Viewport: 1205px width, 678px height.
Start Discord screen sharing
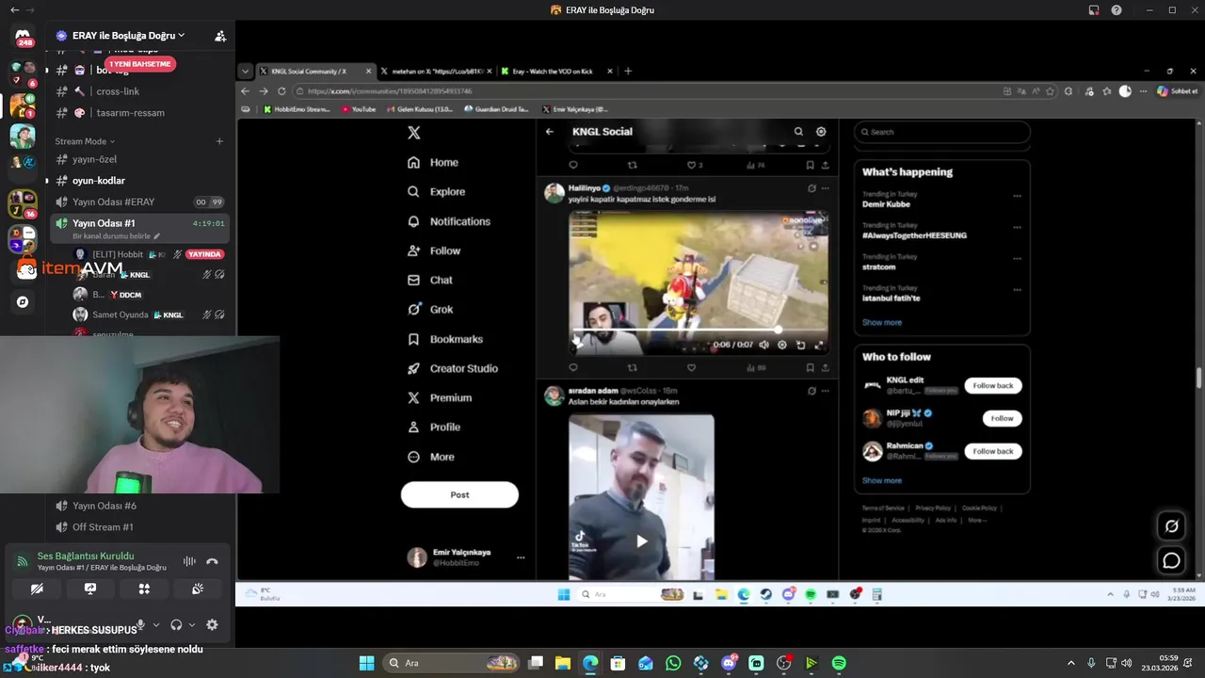coord(90,589)
